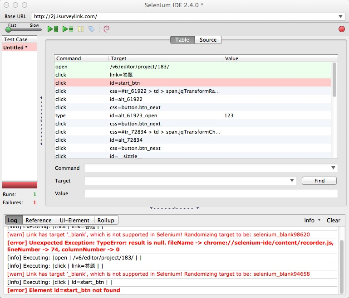Viewport: 349px width, 298px height.
Task: Click the Value input field
Action: [x=211, y=193]
